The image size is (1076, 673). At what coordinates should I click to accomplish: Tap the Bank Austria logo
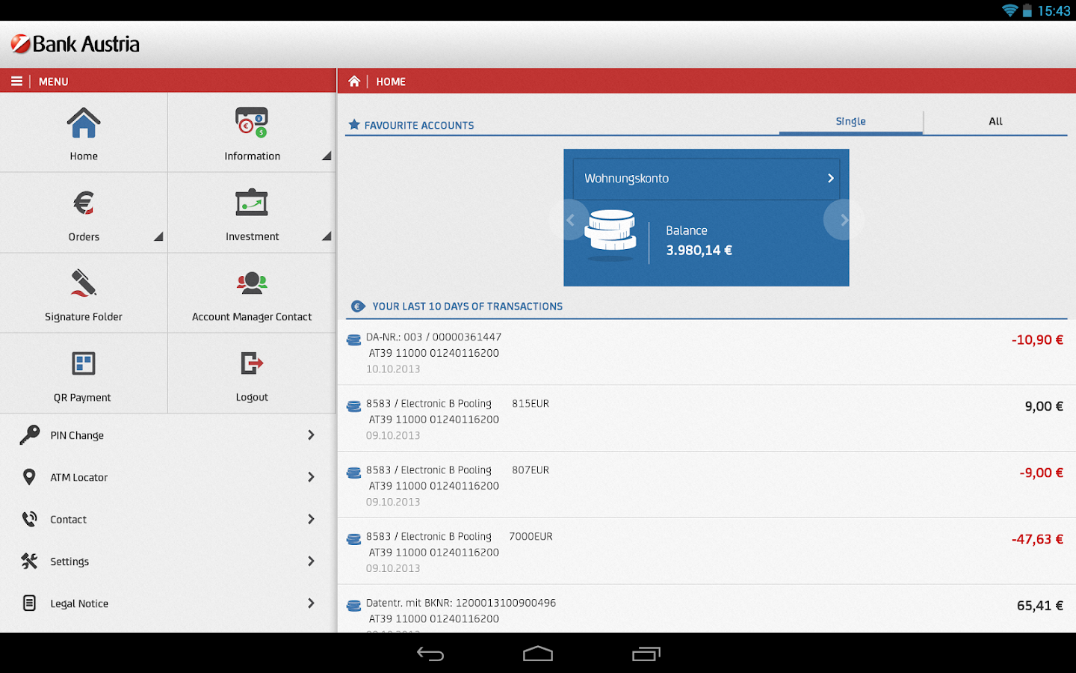click(x=75, y=44)
